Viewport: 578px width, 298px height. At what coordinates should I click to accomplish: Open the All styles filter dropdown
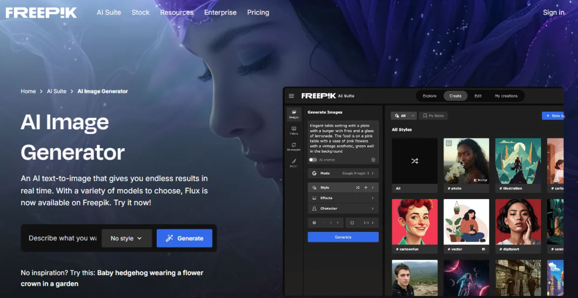[404, 116]
